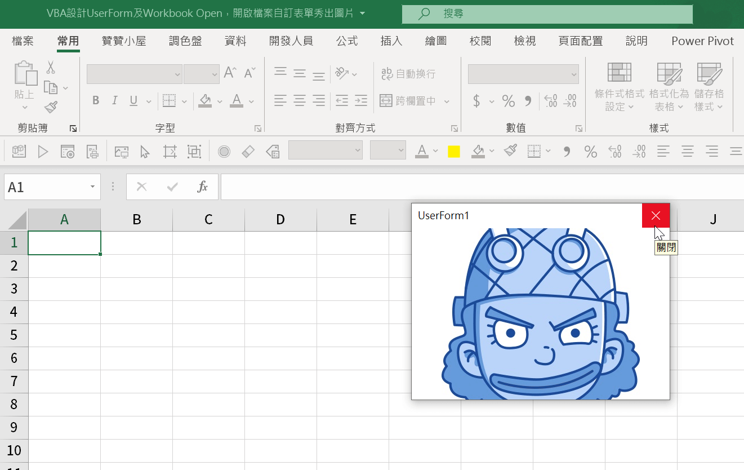Click the Run macro play icon
This screenshot has width=744, height=470.
coord(43,151)
